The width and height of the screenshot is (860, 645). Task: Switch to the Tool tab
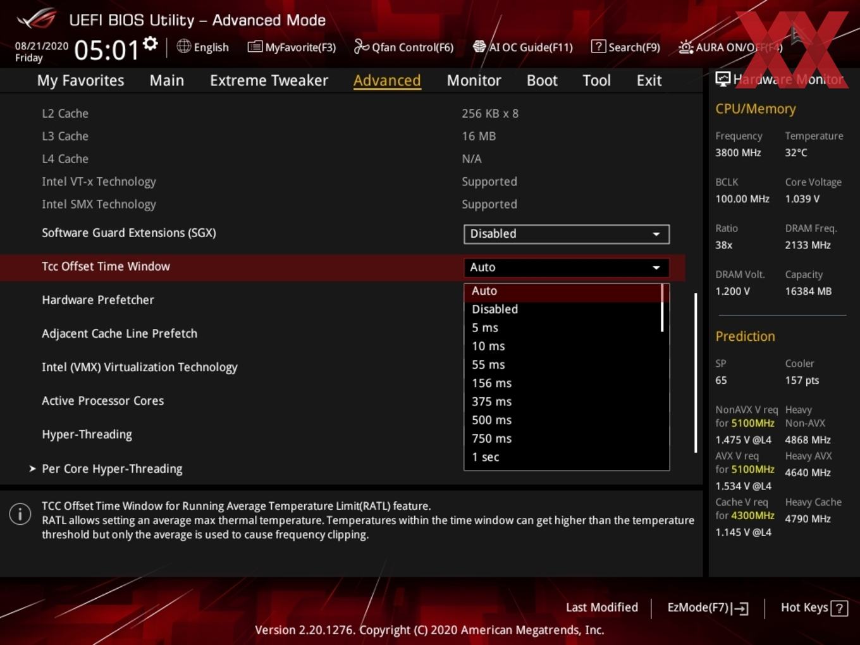[x=596, y=80]
